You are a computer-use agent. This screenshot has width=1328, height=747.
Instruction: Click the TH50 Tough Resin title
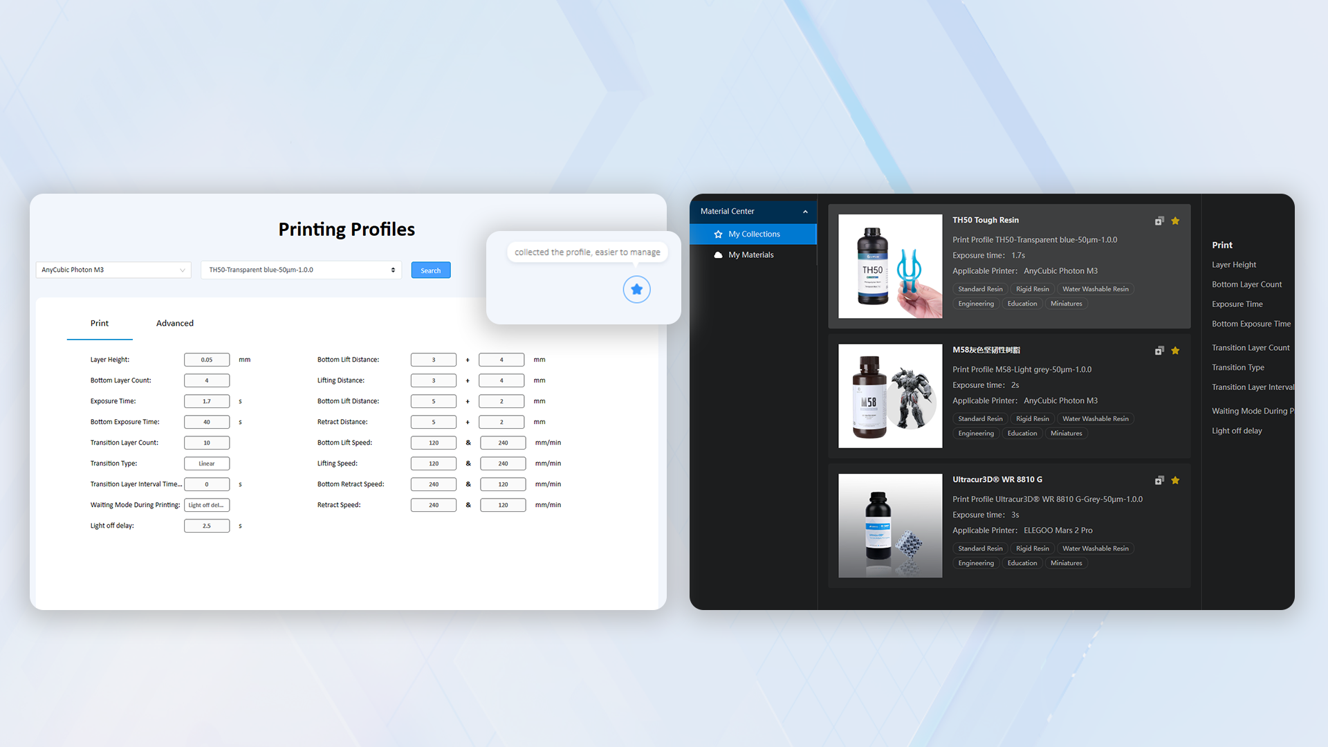pos(986,220)
